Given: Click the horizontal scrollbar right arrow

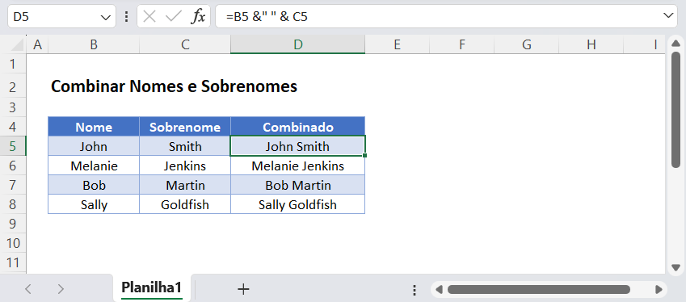Looking at the screenshot, I should click(659, 289).
